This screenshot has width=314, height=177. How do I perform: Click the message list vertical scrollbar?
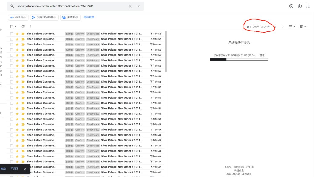point(166,52)
